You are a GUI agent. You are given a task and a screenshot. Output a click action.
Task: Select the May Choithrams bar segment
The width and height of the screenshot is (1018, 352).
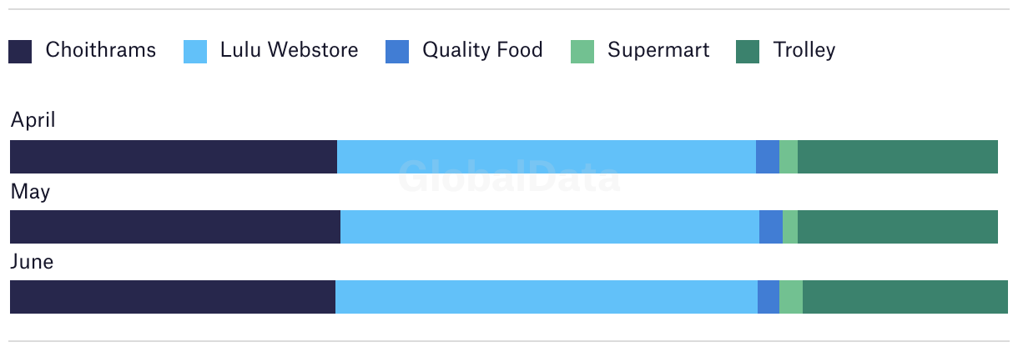(175, 227)
